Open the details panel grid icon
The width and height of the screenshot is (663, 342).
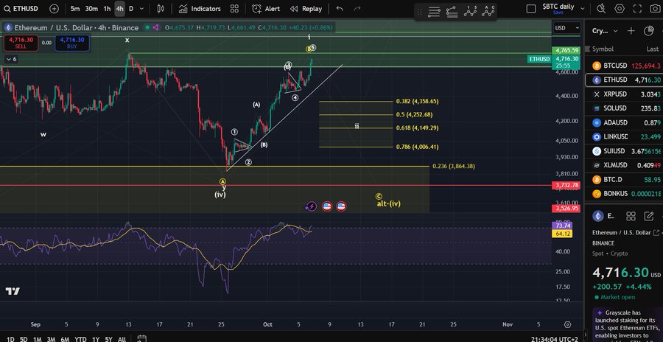click(x=631, y=216)
